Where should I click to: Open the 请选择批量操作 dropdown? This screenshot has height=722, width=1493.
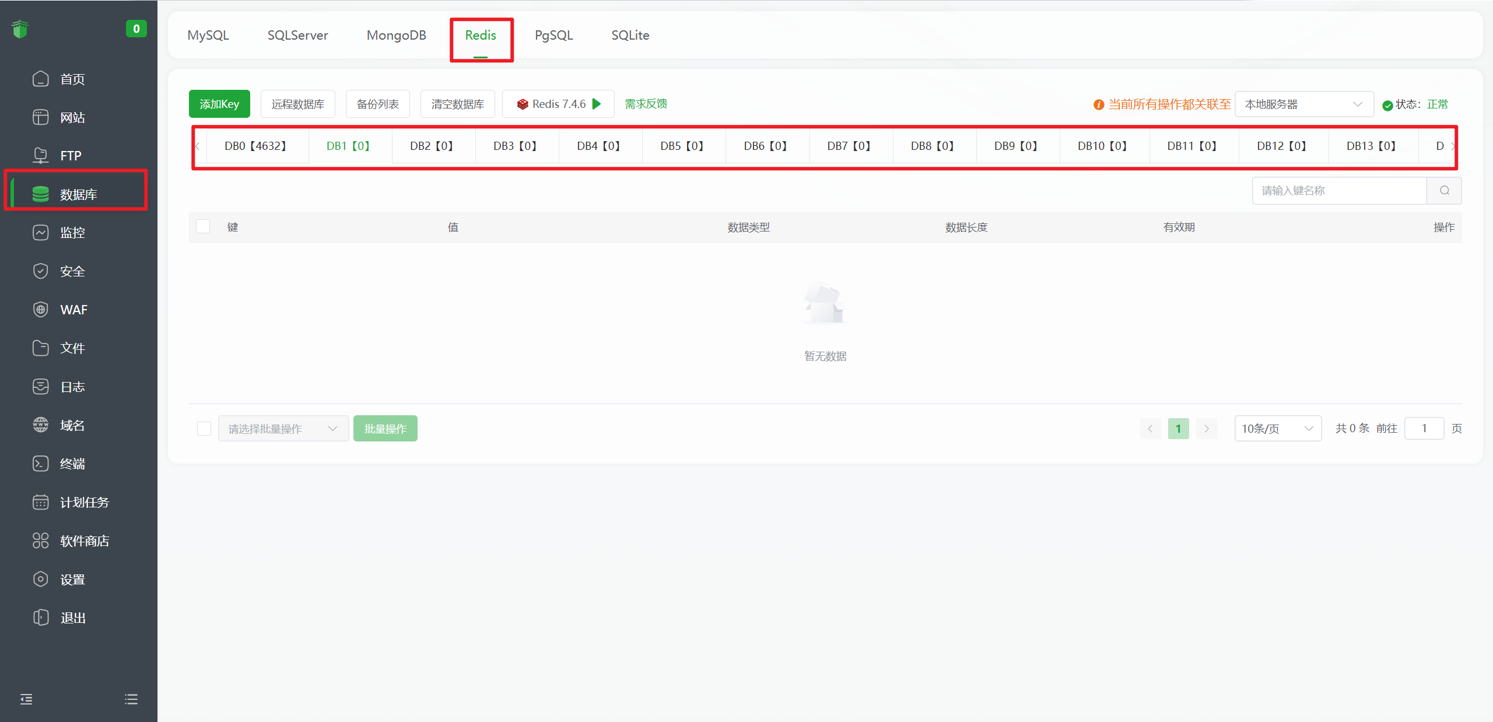tap(283, 428)
